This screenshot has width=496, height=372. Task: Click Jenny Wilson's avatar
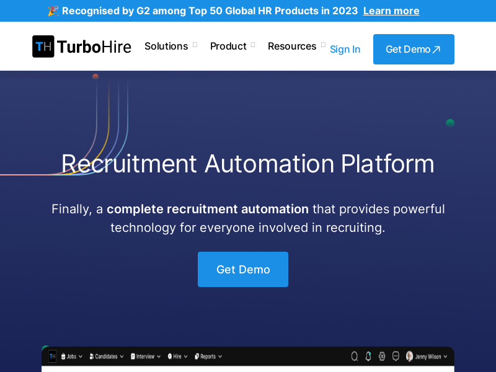pos(409,356)
